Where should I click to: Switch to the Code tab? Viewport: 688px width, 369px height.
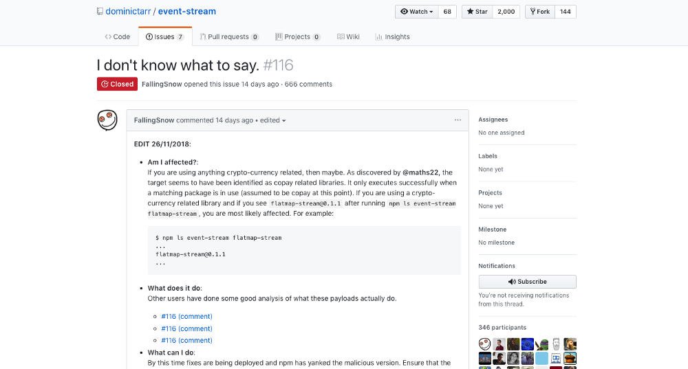[x=118, y=37]
